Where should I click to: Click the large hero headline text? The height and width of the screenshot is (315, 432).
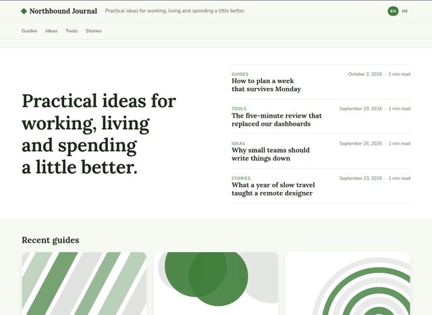(x=99, y=134)
